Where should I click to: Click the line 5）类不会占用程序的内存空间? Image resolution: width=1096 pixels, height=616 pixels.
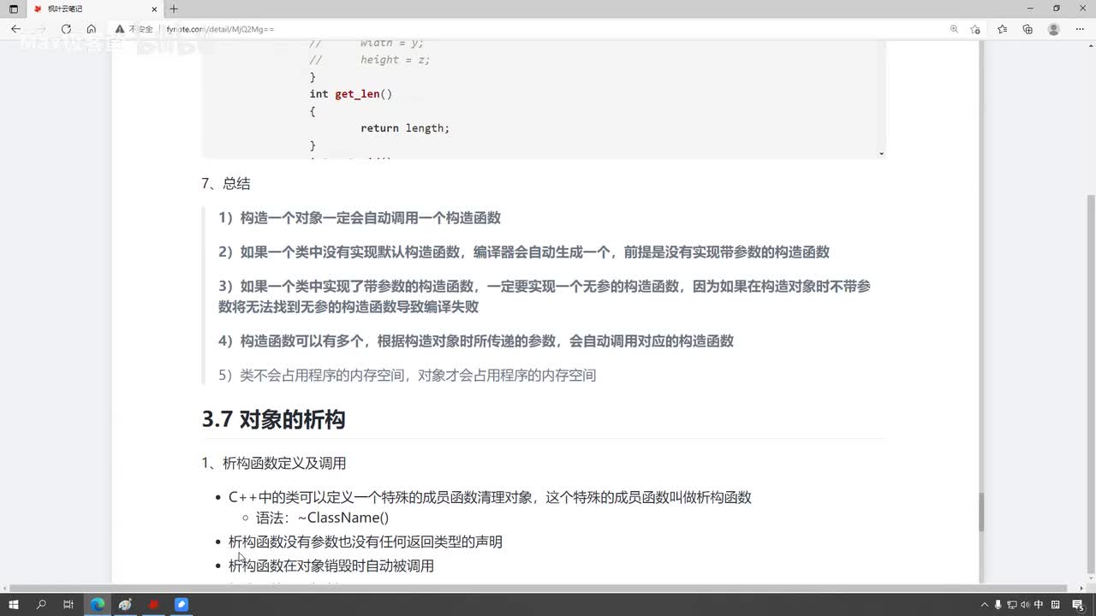(x=408, y=376)
